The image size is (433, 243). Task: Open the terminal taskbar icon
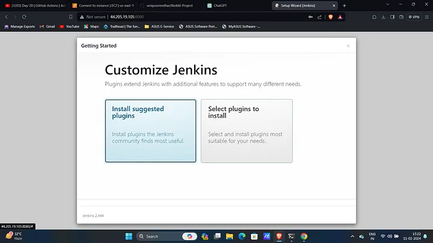(291, 236)
